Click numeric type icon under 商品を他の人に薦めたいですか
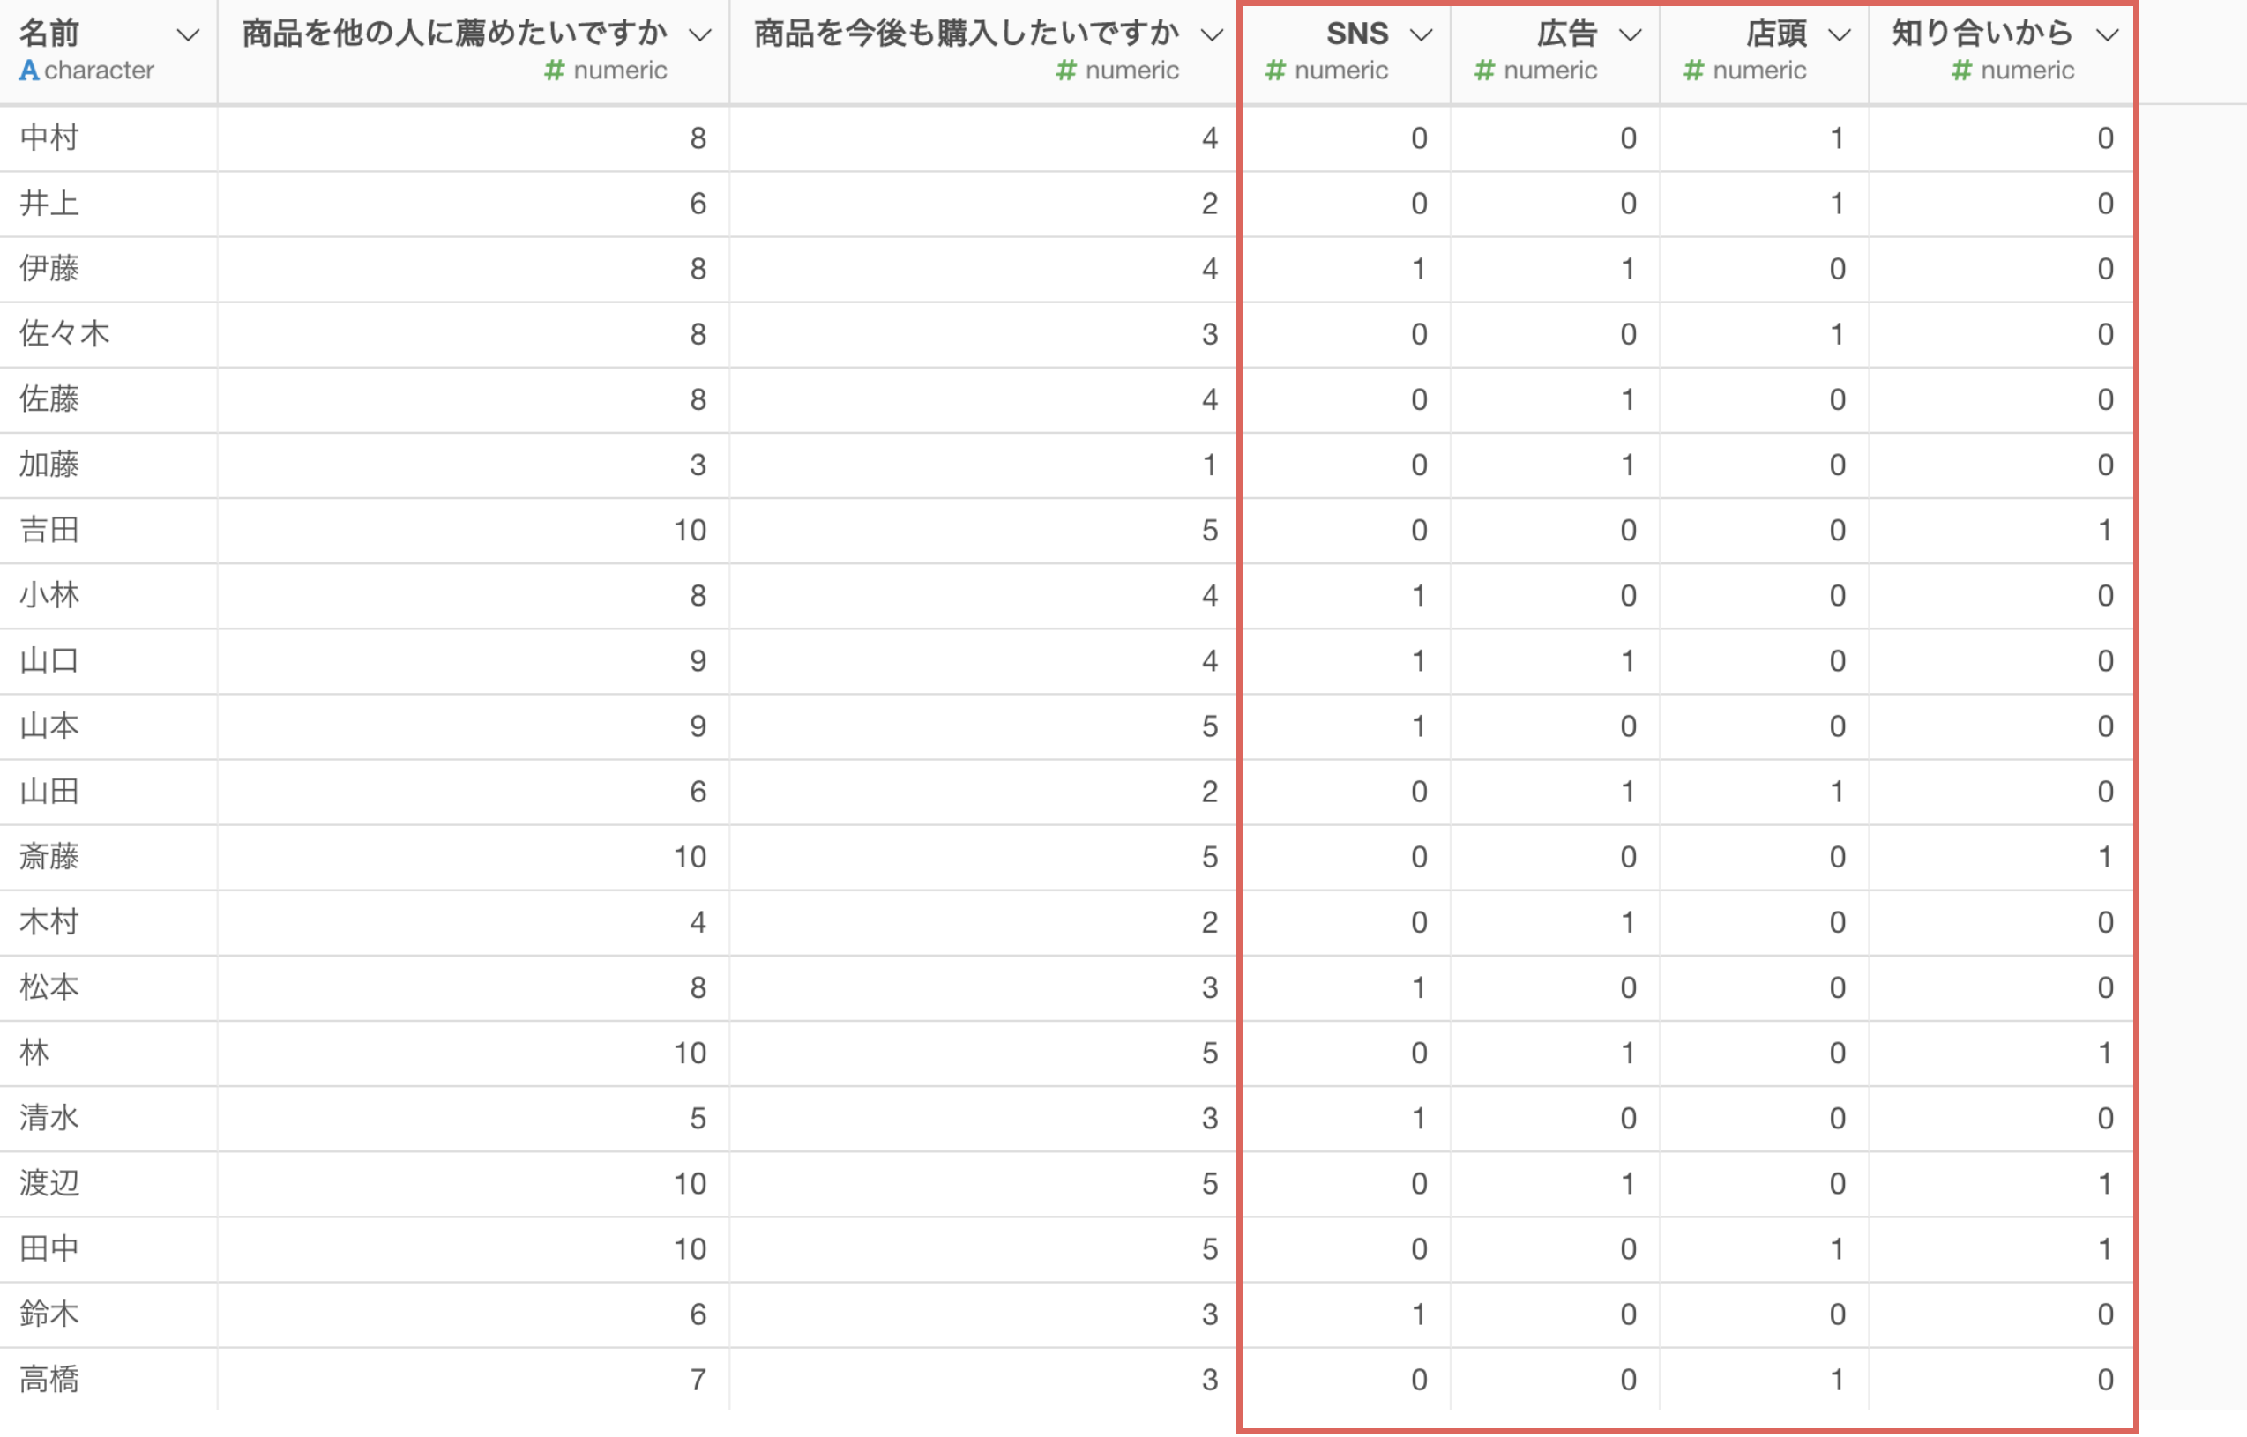The height and width of the screenshot is (1437, 2247). (555, 70)
